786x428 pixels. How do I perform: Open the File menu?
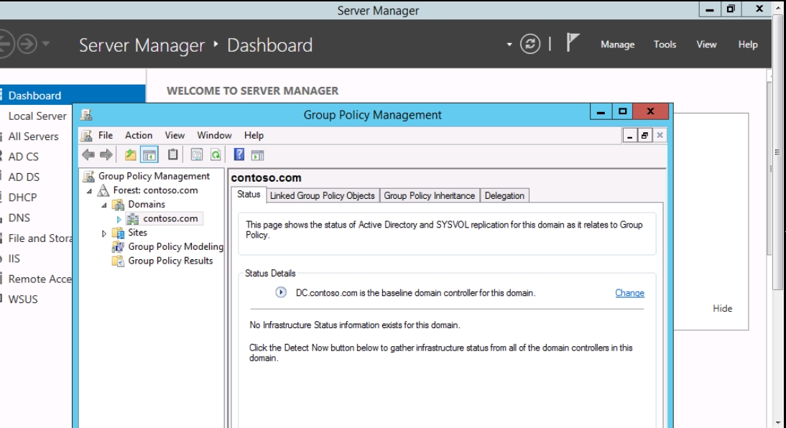pos(106,135)
